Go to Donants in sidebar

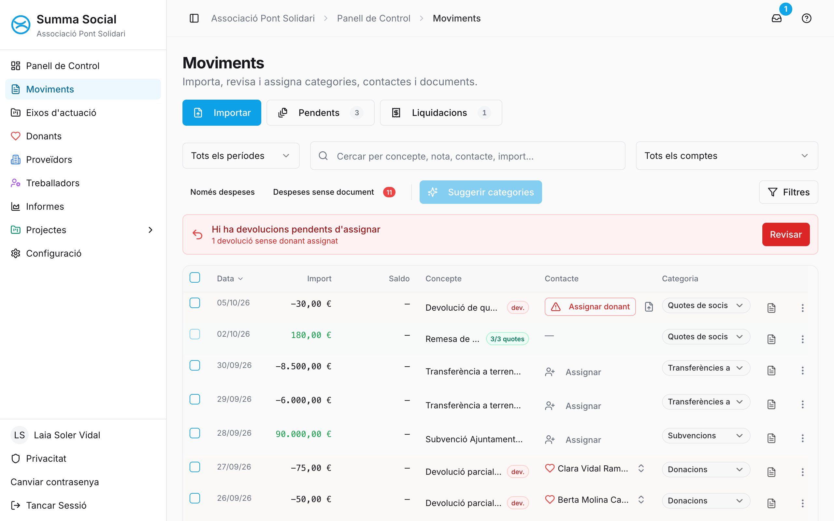[83, 136]
